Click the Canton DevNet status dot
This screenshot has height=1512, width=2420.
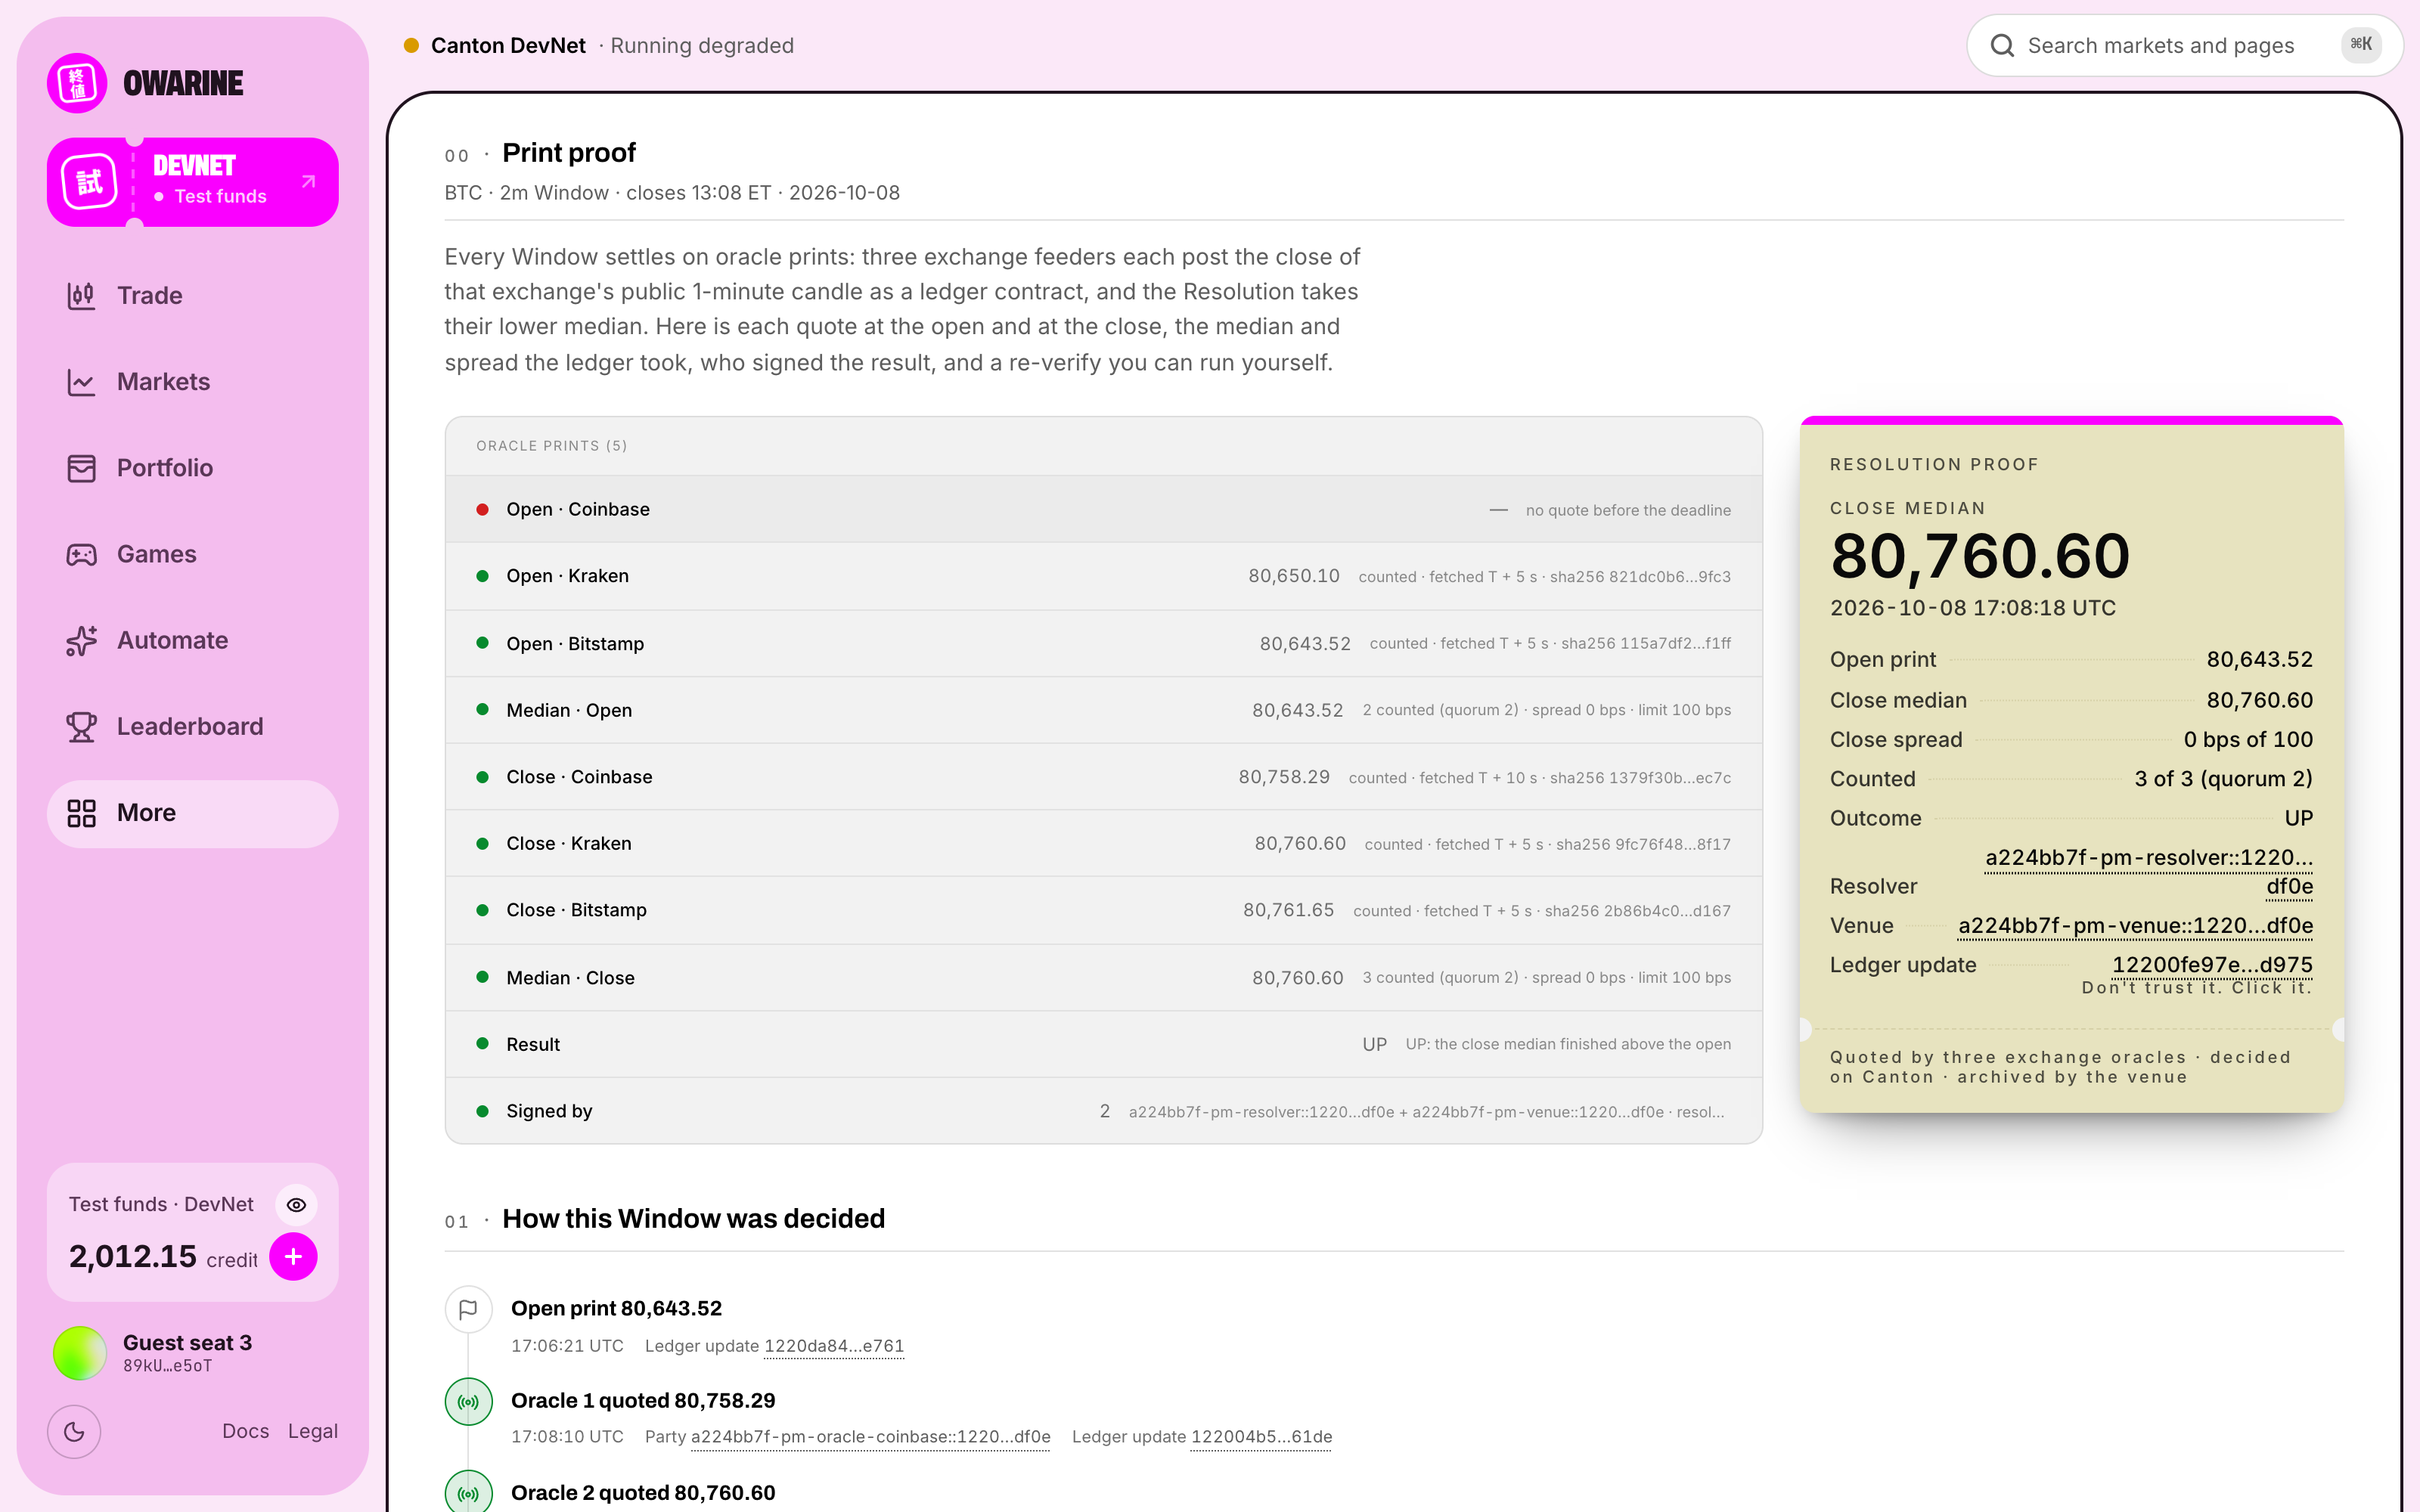point(411,45)
